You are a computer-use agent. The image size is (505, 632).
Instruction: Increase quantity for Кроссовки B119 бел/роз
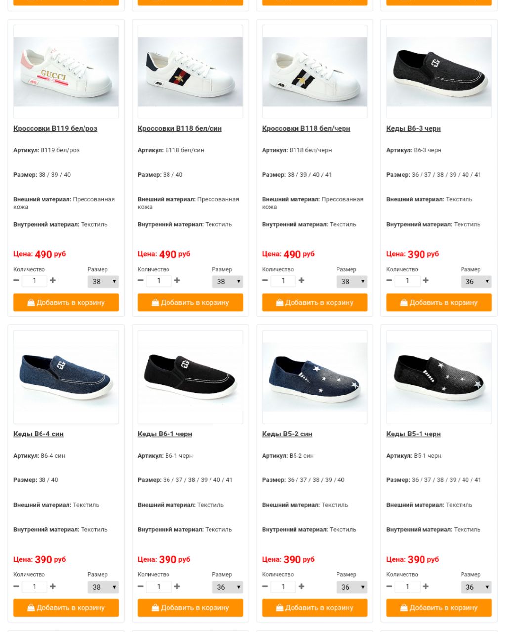click(x=53, y=280)
